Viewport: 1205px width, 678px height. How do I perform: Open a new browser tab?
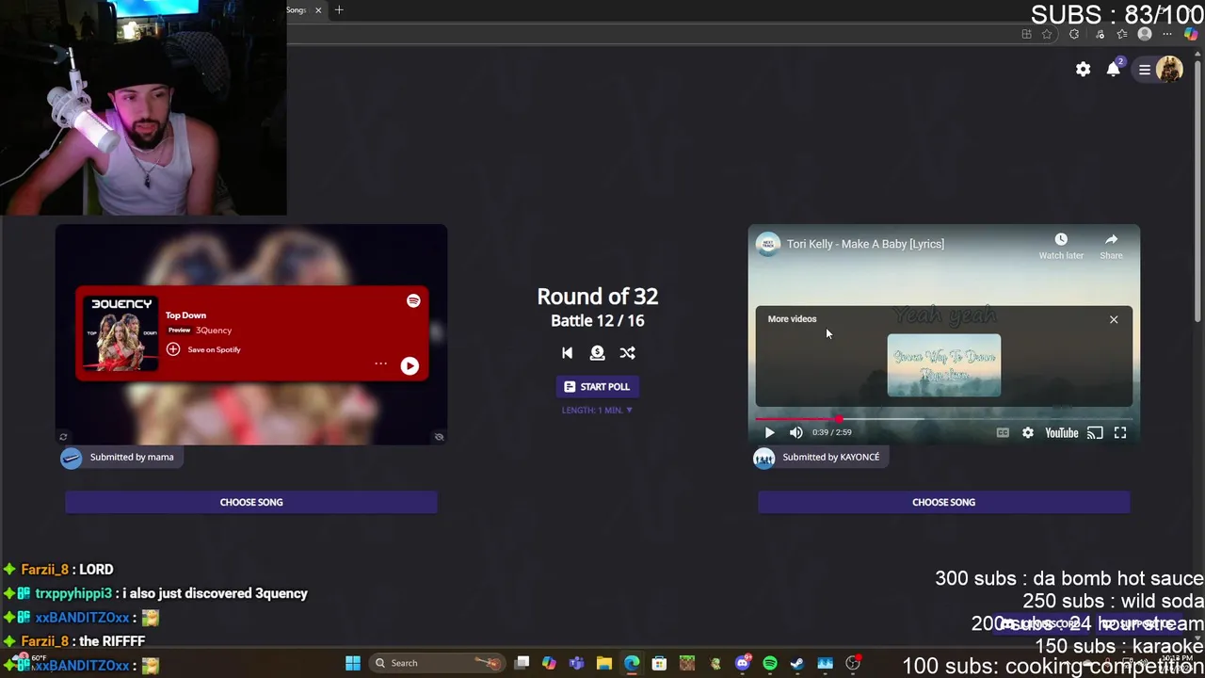pos(339,10)
